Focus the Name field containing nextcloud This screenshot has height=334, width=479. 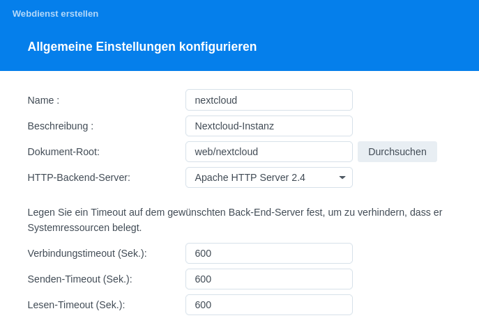tap(269, 100)
